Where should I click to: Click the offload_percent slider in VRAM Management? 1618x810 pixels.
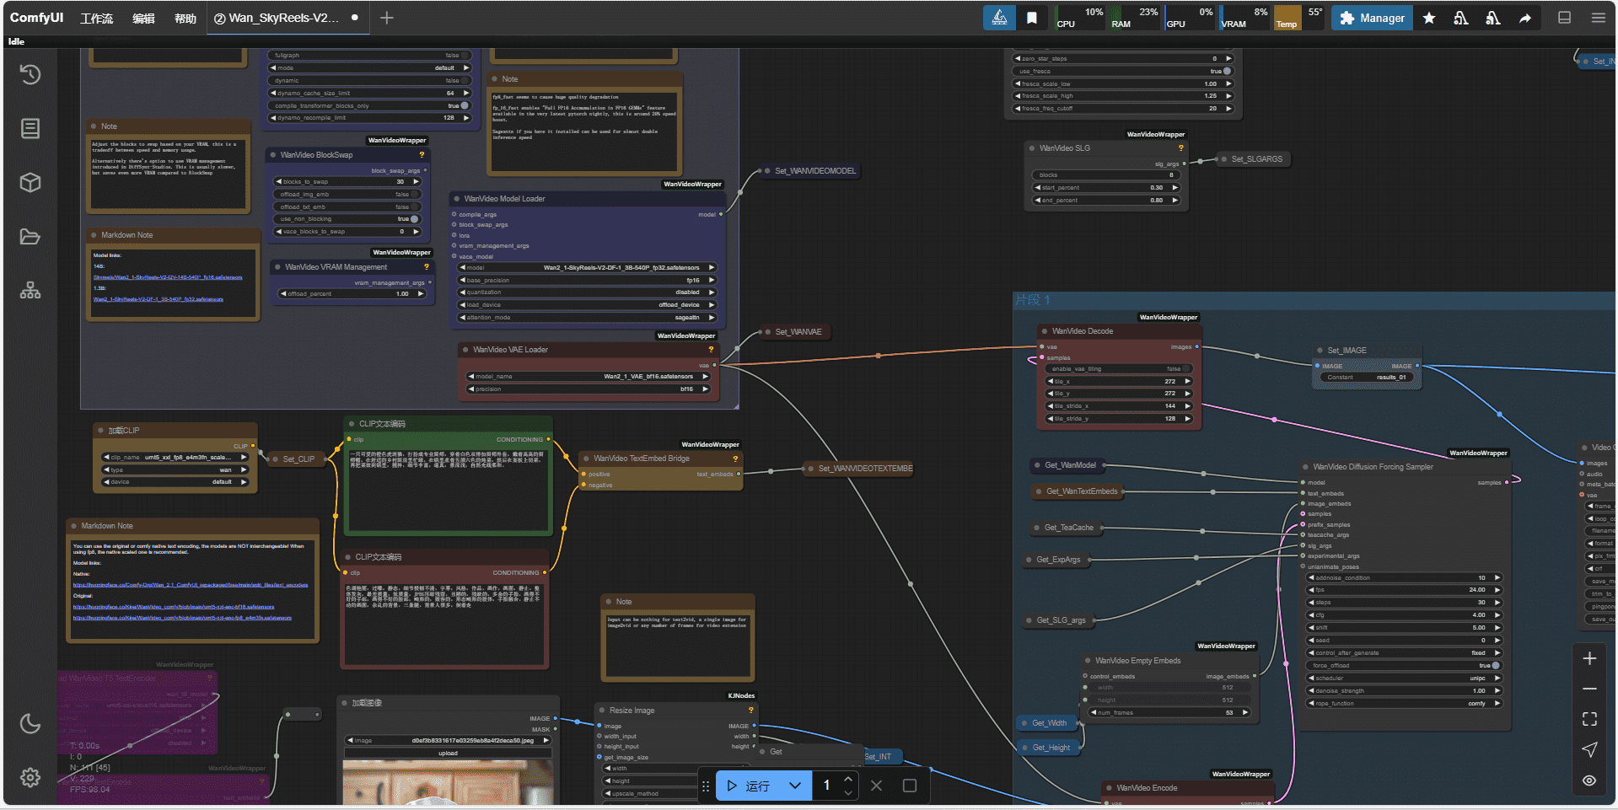352,294
